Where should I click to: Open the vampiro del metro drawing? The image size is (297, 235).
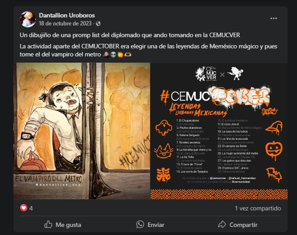pos(82,131)
